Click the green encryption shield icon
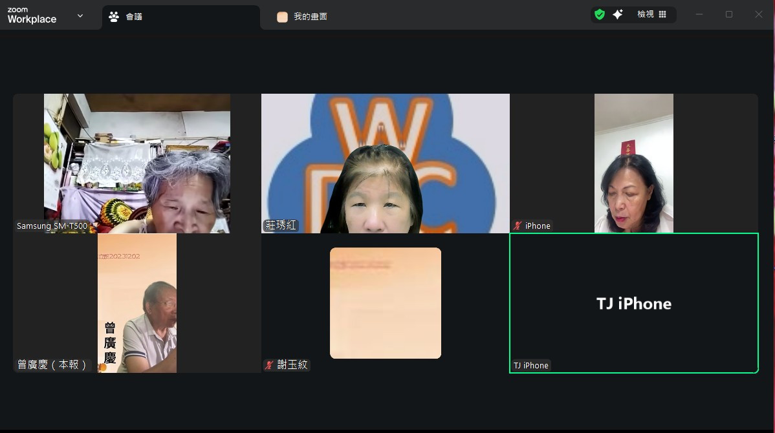The width and height of the screenshot is (775, 433). click(600, 14)
